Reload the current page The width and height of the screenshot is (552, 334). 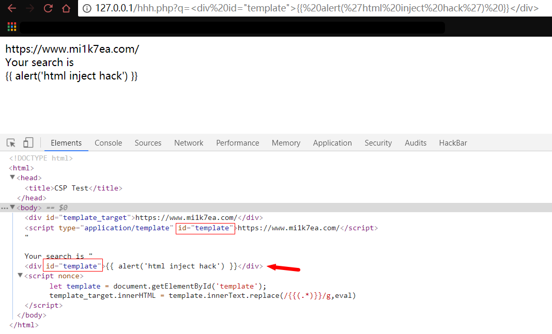click(x=48, y=8)
